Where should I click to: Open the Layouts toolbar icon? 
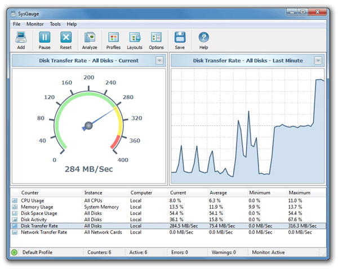[x=135, y=38]
